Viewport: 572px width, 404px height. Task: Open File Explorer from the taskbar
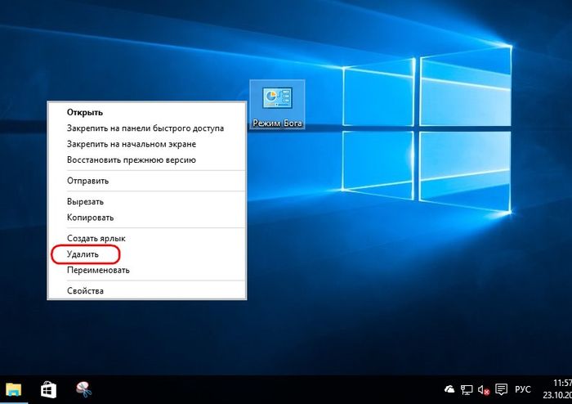point(14,388)
